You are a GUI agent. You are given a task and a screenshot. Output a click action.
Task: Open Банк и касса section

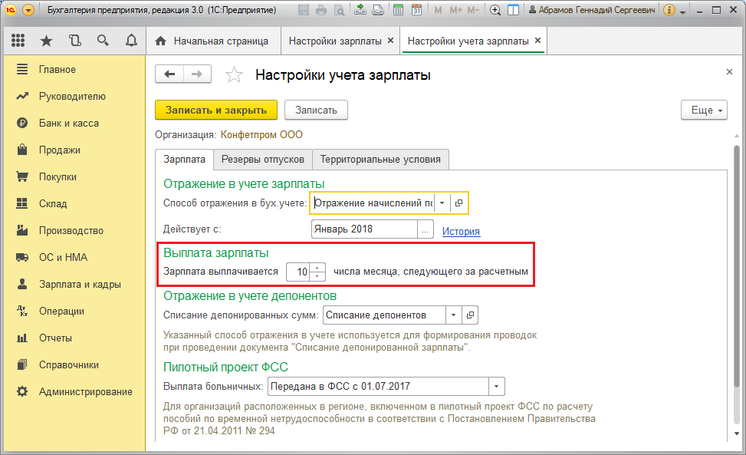pos(74,124)
